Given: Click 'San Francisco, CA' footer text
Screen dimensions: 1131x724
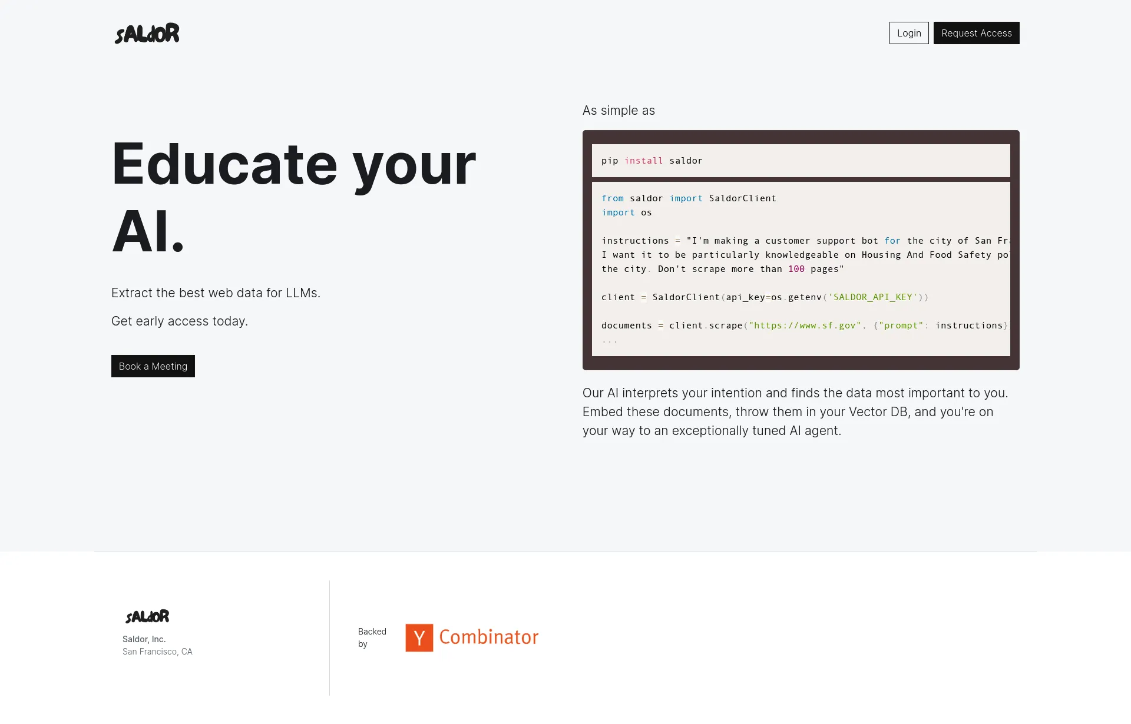Looking at the screenshot, I should click(157, 652).
